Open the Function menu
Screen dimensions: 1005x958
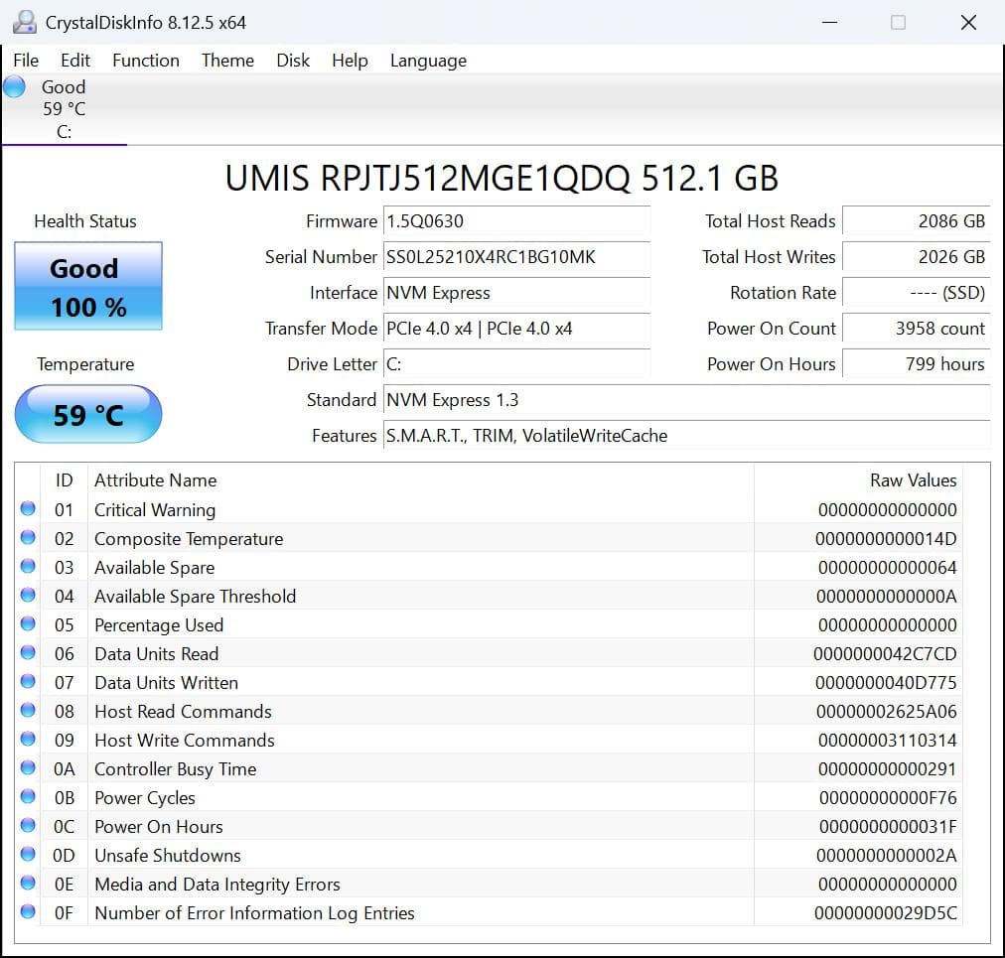[x=145, y=61]
